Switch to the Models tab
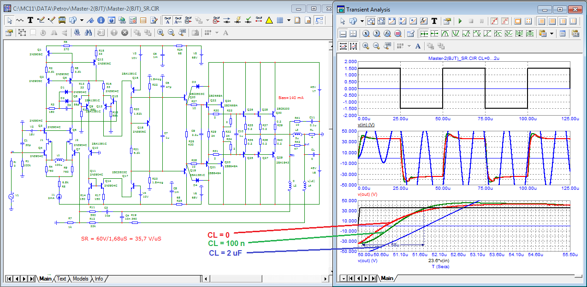The height and width of the screenshot is (287, 587). pyautogui.click(x=80, y=279)
